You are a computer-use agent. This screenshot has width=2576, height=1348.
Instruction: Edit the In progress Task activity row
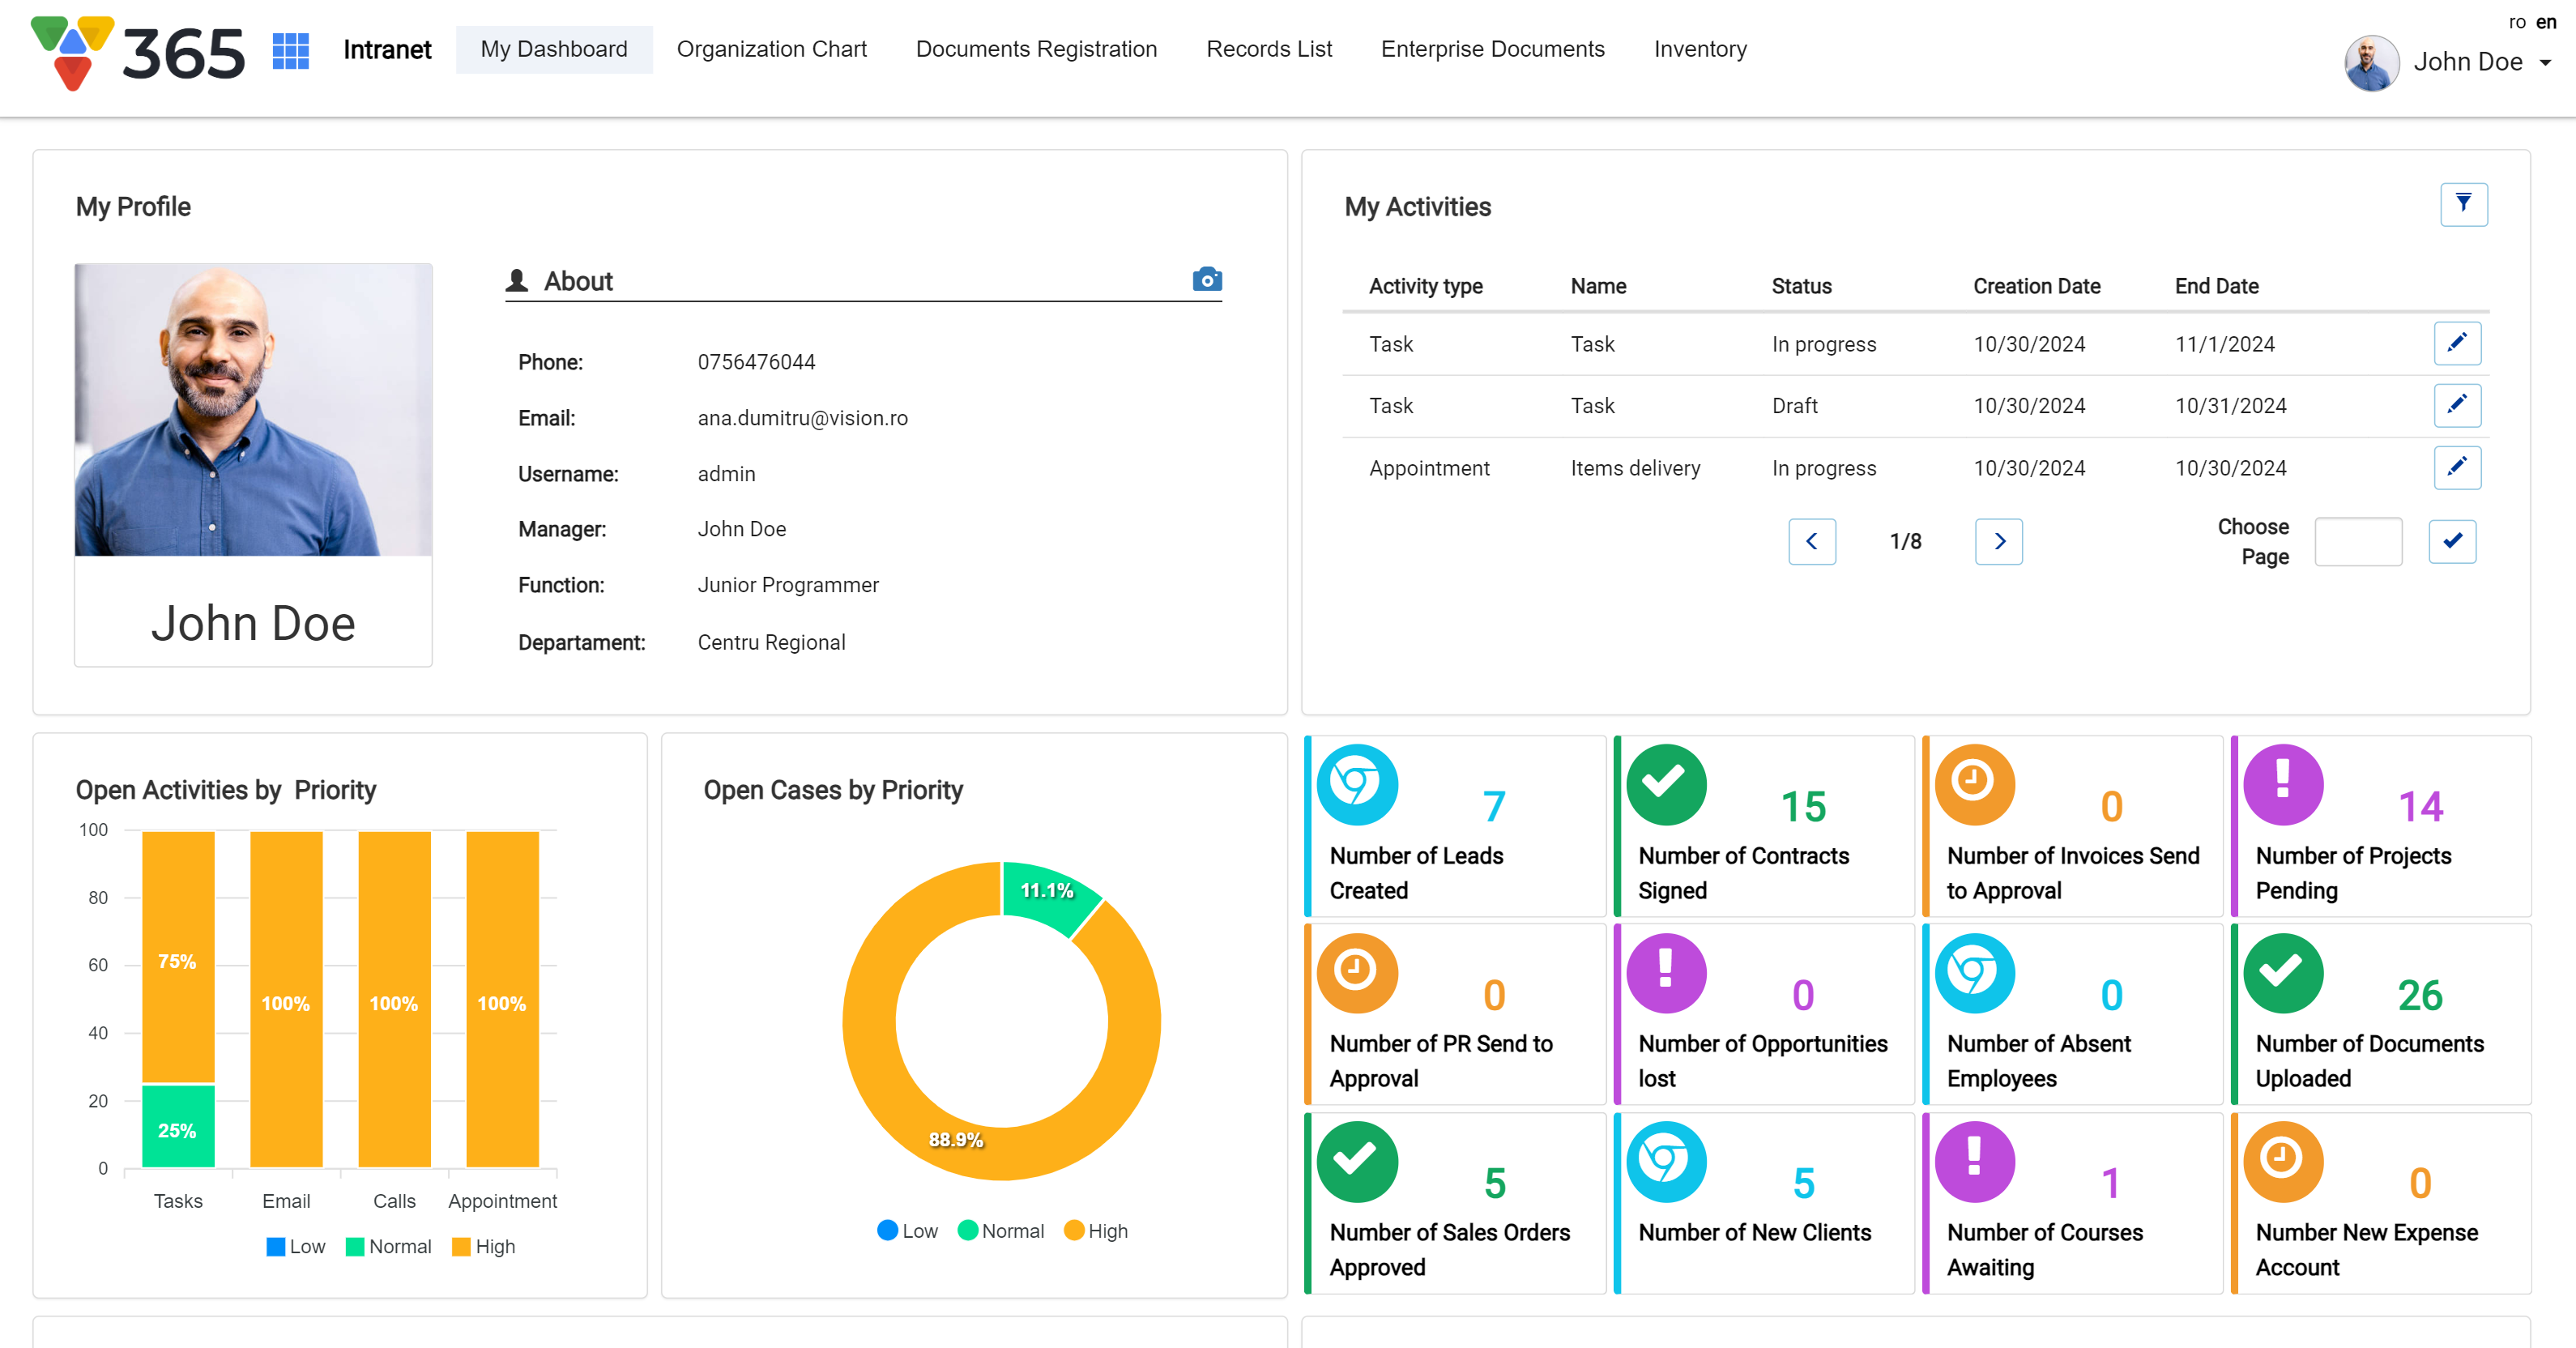coord(2456,343)
